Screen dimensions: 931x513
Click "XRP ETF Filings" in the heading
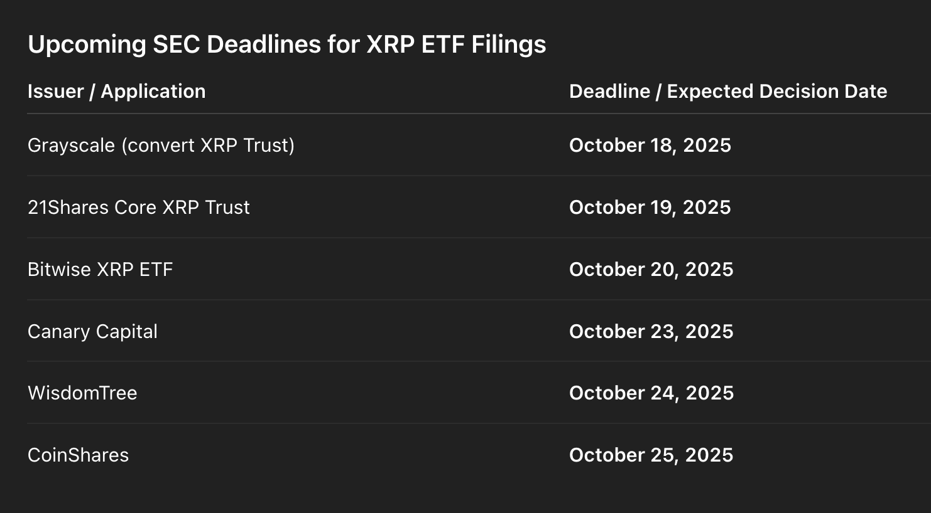(456, 45)
